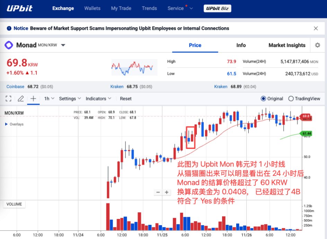
Task: Click the +1.60% change value
Action: tap(15, 73)
